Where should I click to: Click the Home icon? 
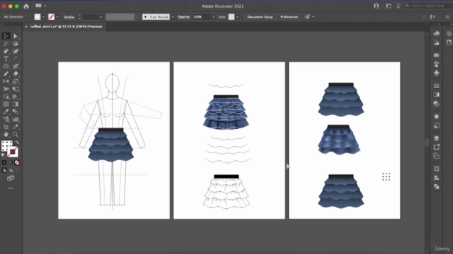coord(26,6)
